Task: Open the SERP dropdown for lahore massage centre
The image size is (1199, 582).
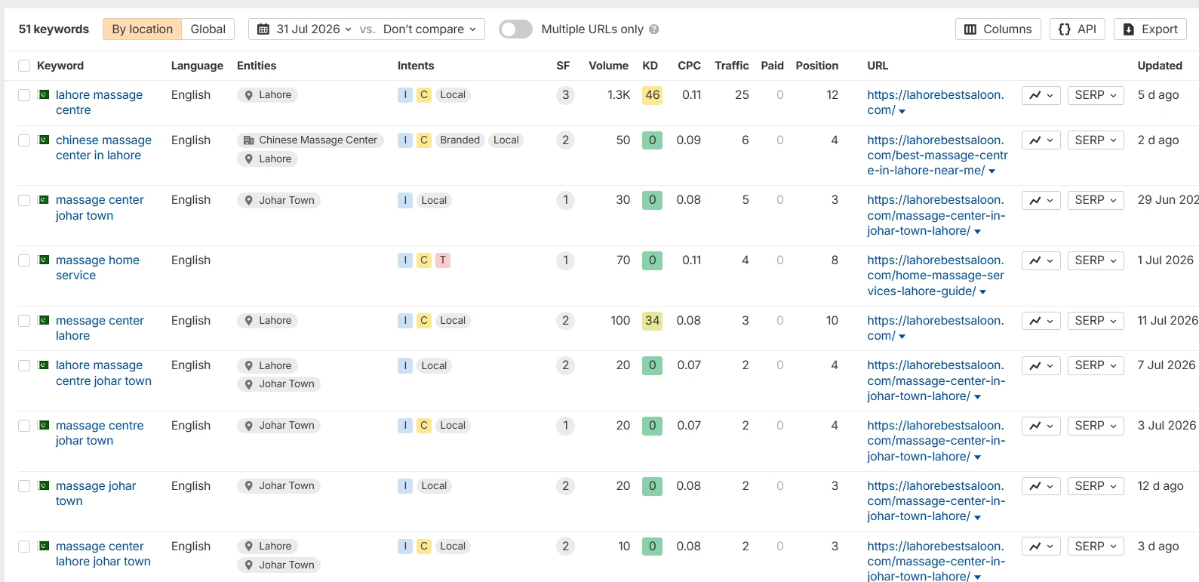Action: [1096, 95]
